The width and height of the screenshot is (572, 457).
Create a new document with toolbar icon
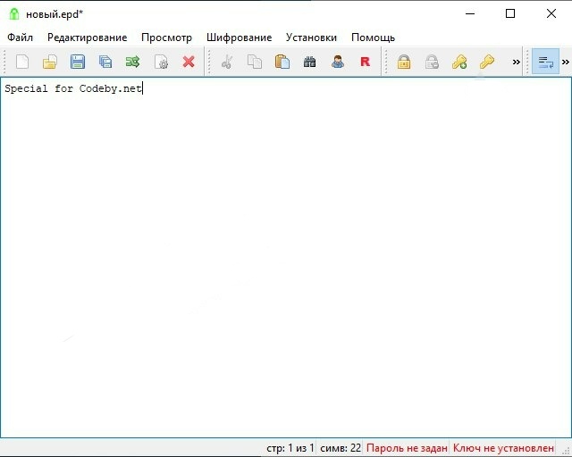click(22, 62)
